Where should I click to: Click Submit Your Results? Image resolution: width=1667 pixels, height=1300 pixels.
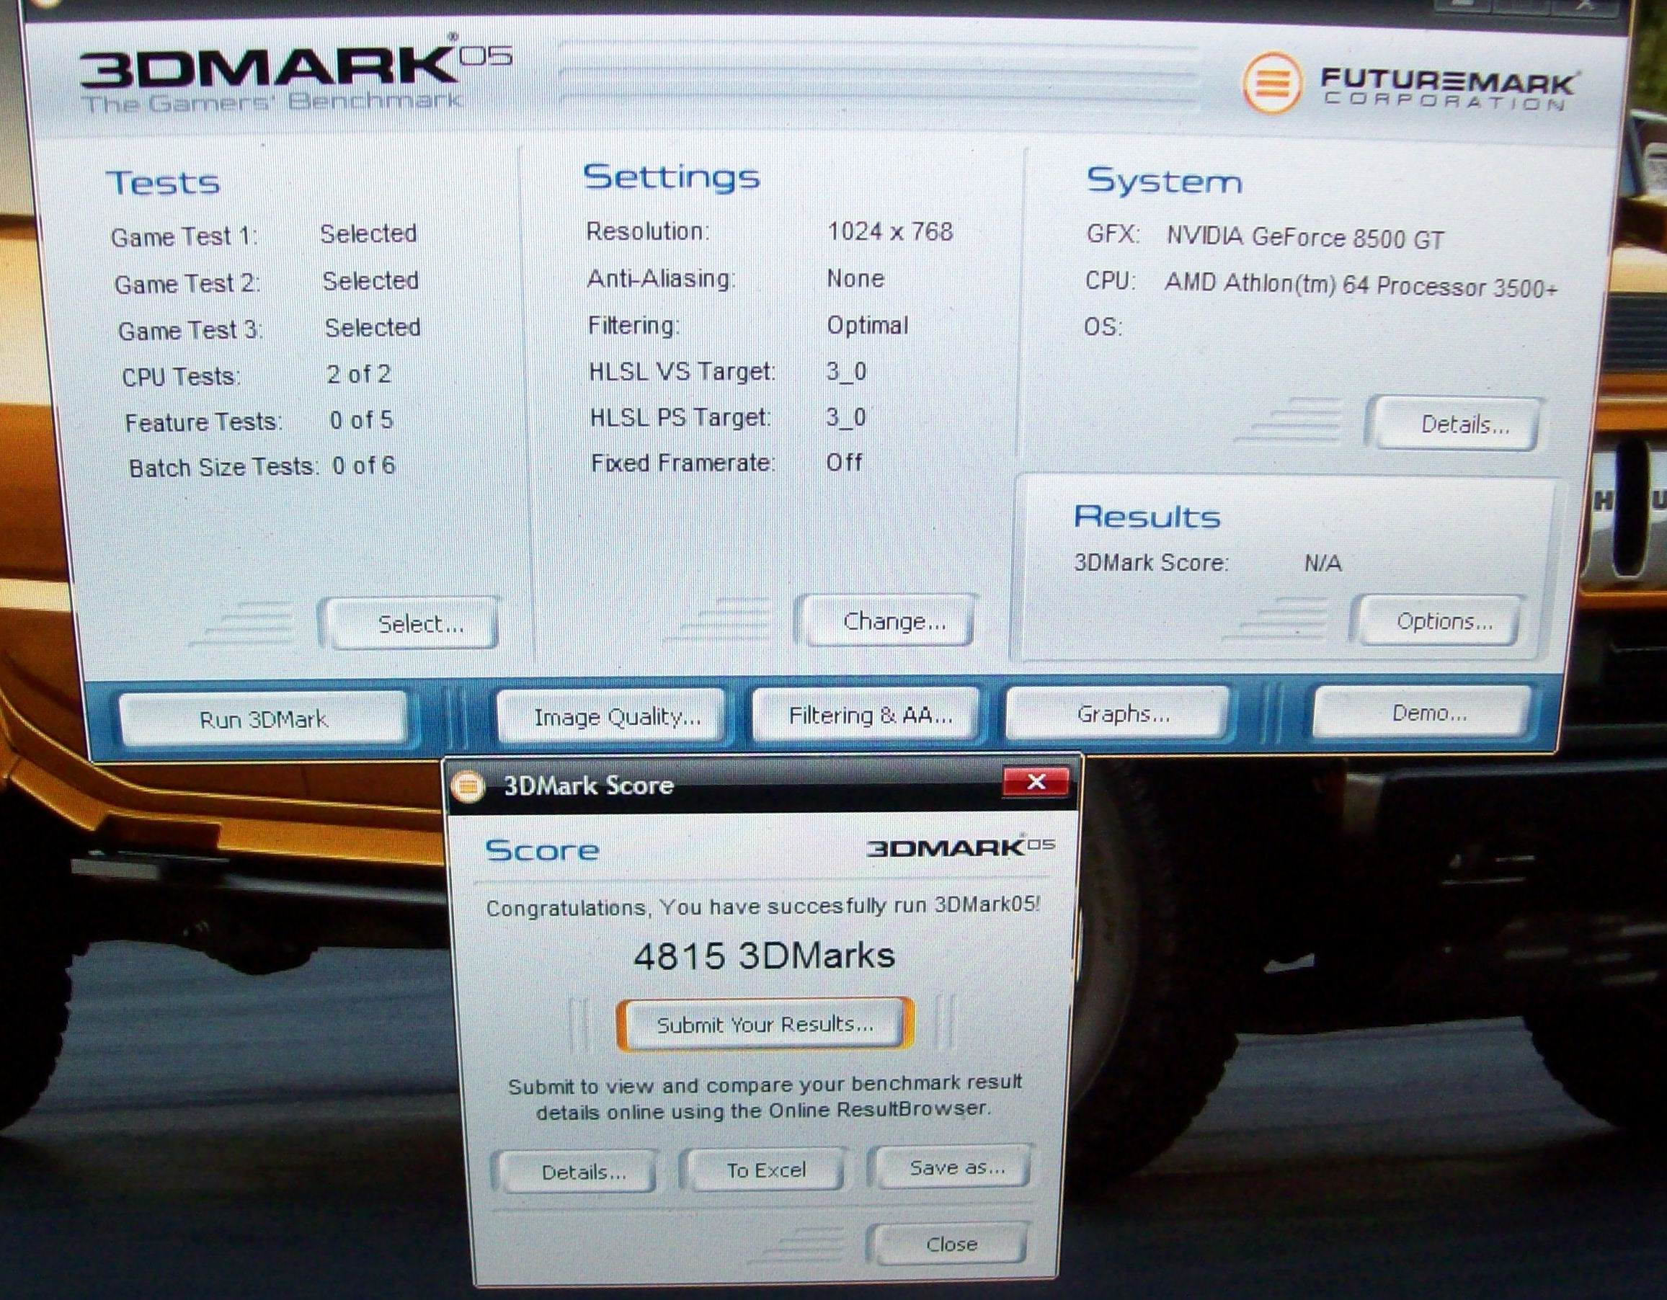tap(764, 1025)
